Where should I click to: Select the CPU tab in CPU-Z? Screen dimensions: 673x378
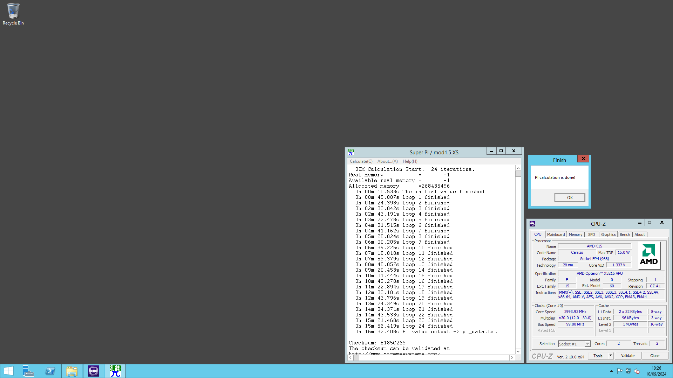pyautogui.click(x=538, y=234)
